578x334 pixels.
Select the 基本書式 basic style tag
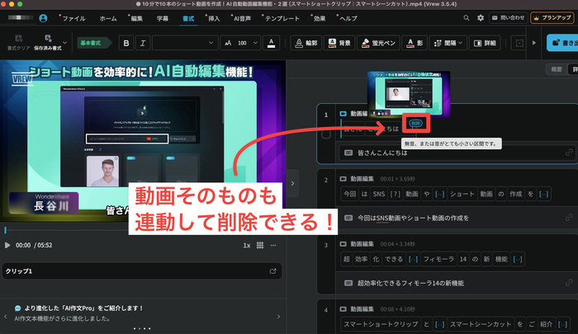92,43
